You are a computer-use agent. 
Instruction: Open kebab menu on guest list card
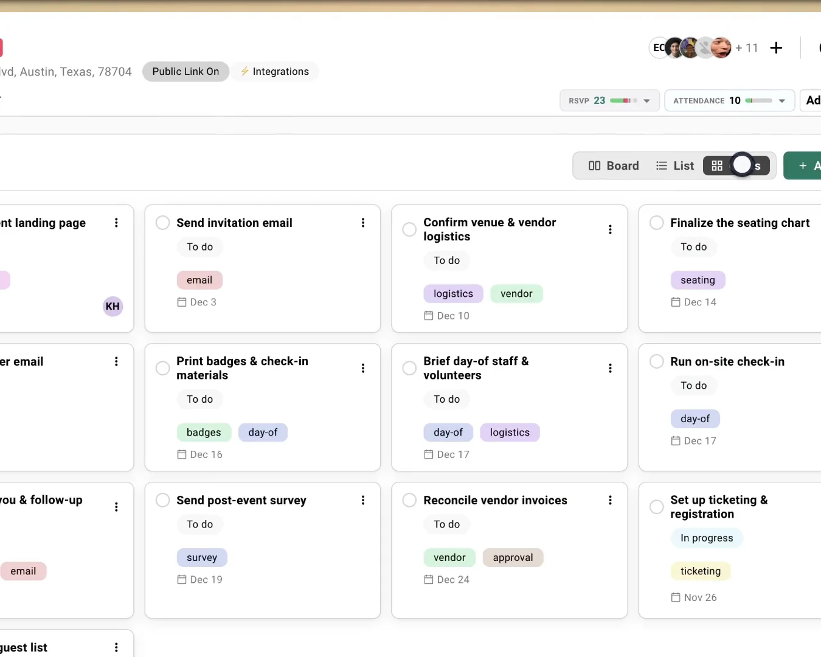(116, 647)
